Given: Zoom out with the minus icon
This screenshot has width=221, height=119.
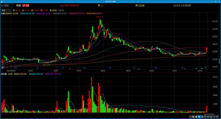Looking at the screenshot, I should tap(214, 117).
